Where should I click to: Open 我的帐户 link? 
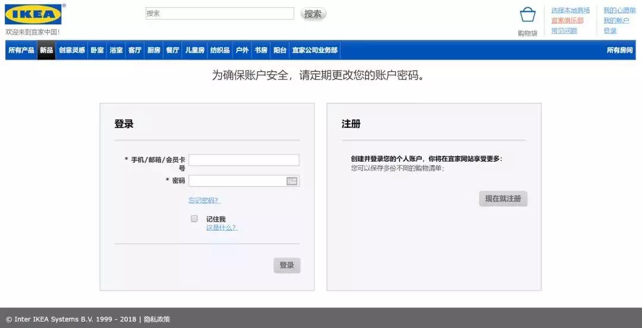click(616, 20)
